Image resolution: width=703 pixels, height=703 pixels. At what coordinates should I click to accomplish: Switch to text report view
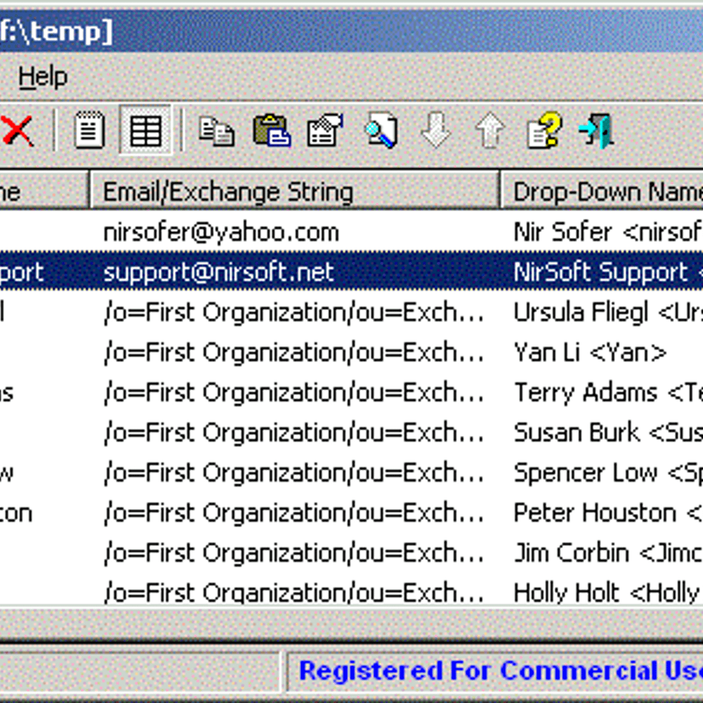pyautogui.click(x=89, y=131)
